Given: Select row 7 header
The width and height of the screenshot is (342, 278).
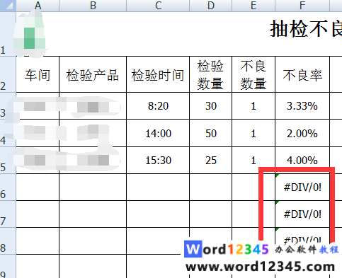Looking at the screenshot, I should click(8, 214).
